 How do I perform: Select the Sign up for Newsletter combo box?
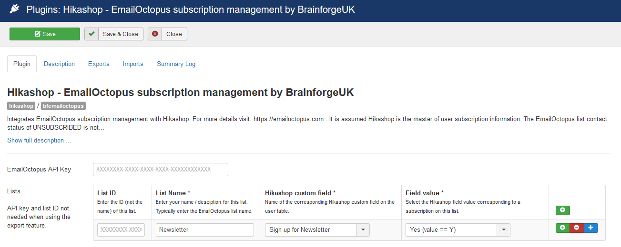317,229
